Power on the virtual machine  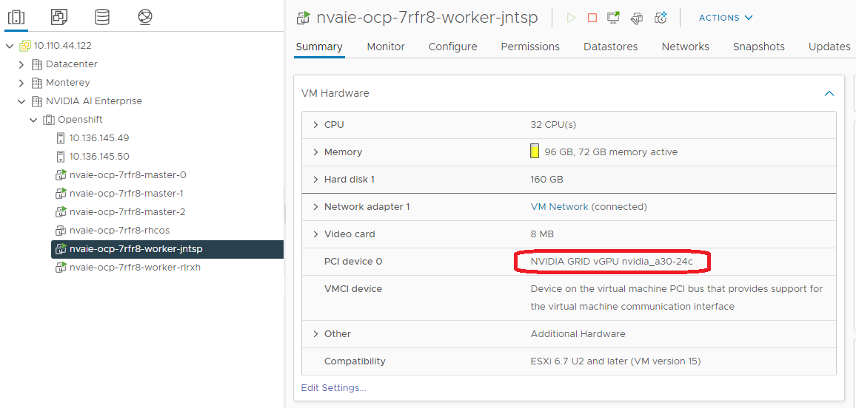point(571,18)
